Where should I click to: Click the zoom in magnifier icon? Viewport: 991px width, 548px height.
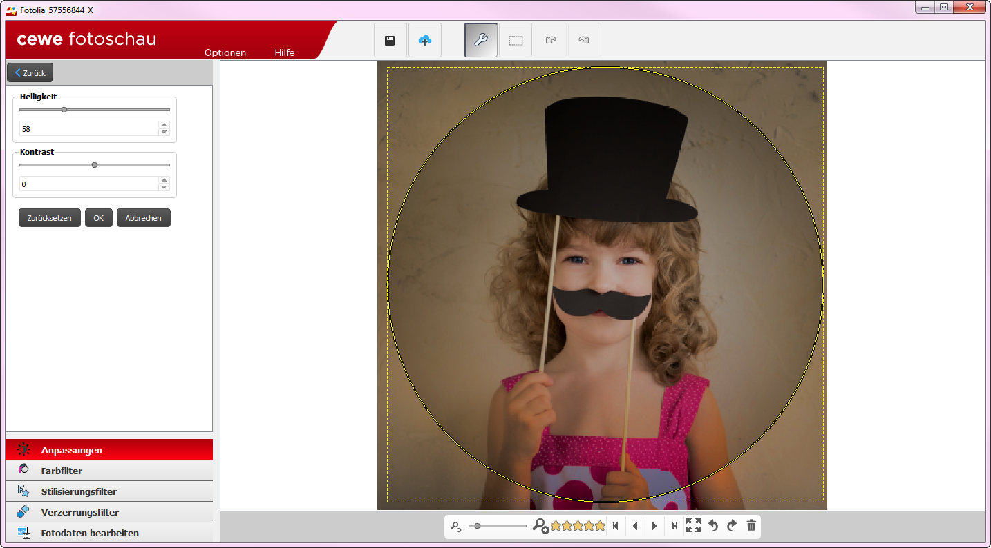(x=540, y=526)
